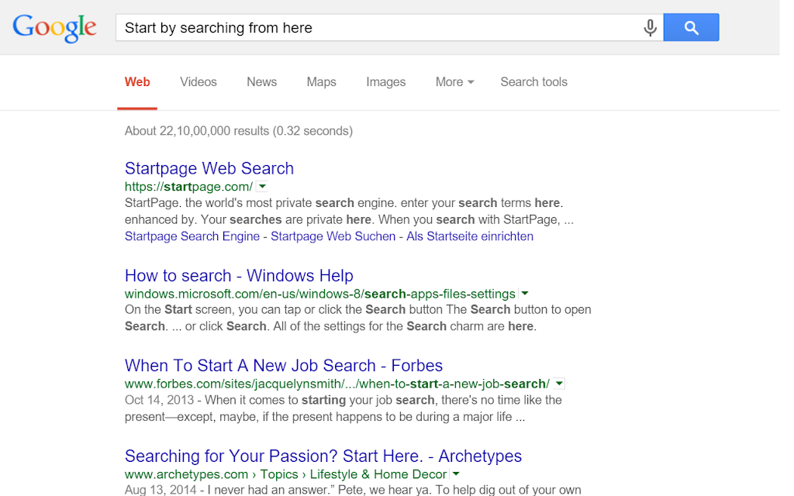
Task: Click the Als Startseite einrichten sitelink
Action: [470, 236]
